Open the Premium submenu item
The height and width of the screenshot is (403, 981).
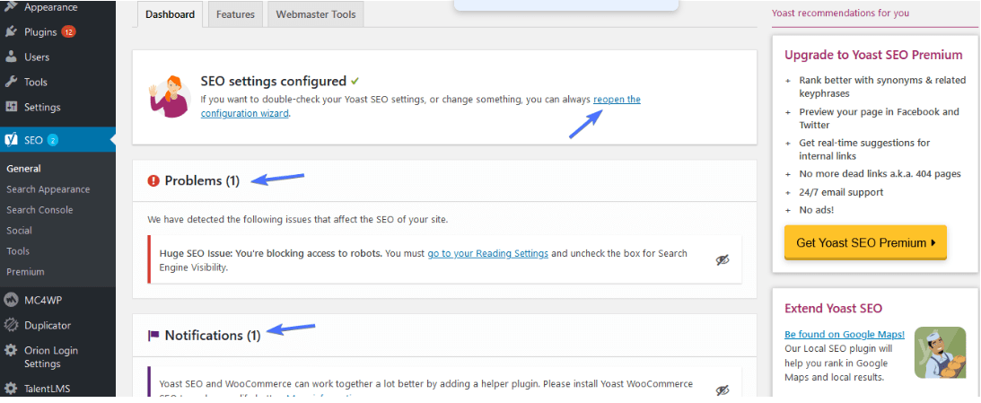click(x=25, y=272)
